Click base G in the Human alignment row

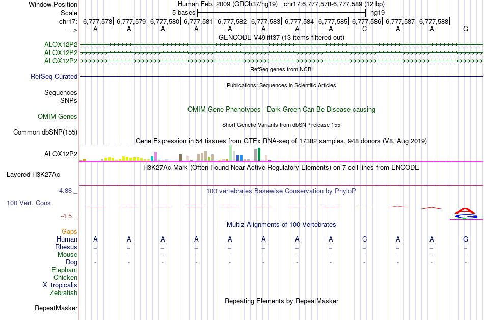pyautogui.click(x=466, y=239)
